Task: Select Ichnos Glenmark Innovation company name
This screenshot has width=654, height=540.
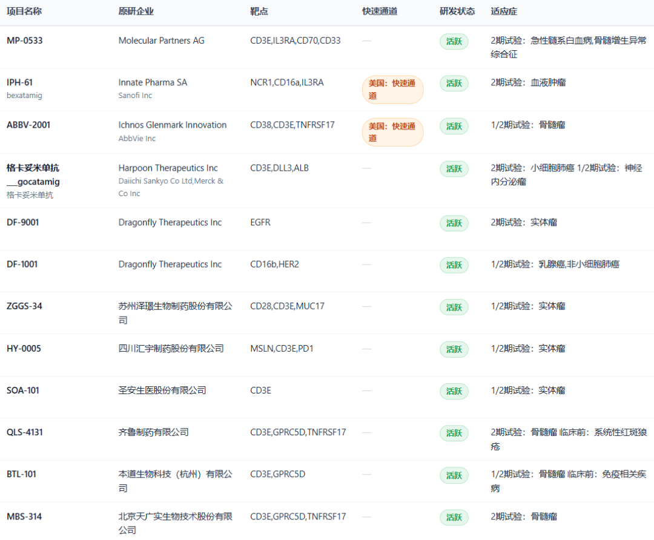Action: point(173,125)
